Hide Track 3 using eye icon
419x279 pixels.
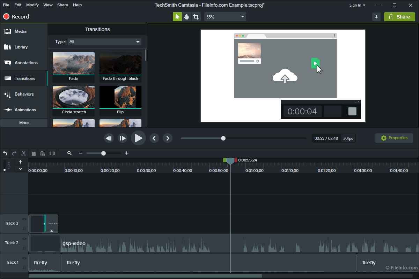point(24,219)
